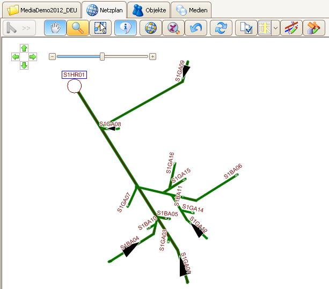329x289 pixels.
Task: Refresh the network plan view
Action: pyautogui.click(x=221, y=28)
